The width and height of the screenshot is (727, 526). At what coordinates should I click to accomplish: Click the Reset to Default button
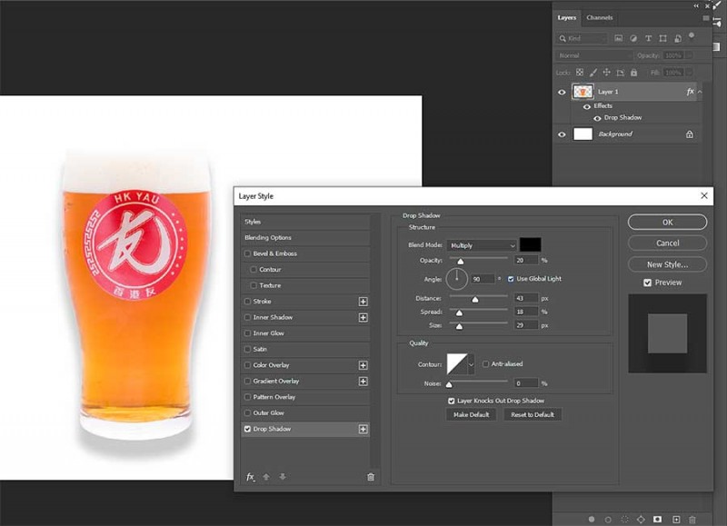coord(533,415)
